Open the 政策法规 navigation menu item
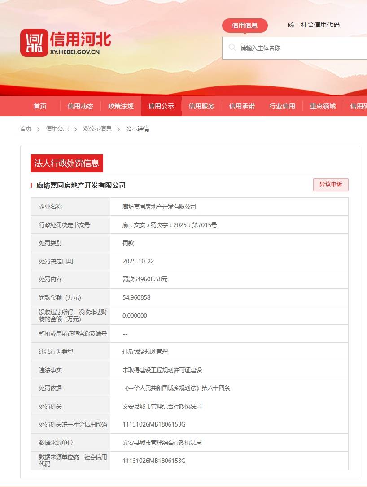Screen dimensions: 367x487 coord(121,106)
